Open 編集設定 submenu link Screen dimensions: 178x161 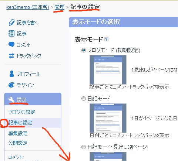pyautogui.click(x=18, y=133)
